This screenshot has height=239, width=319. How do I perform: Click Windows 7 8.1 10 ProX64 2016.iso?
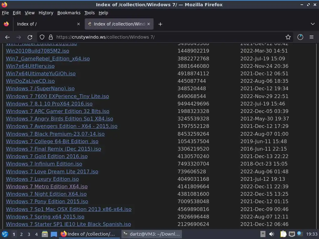[49, 104]
